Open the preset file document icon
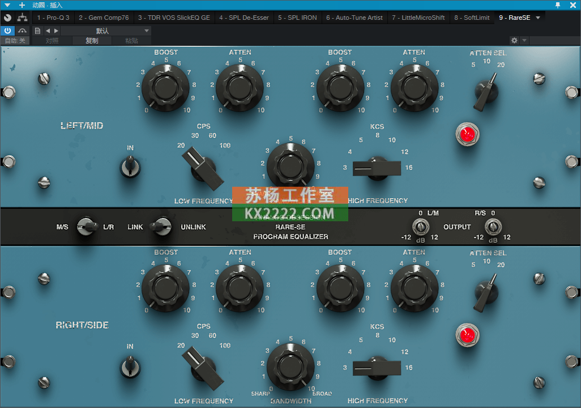The height and width of the screenshot is (408, 581). click(x=37, y=31)
